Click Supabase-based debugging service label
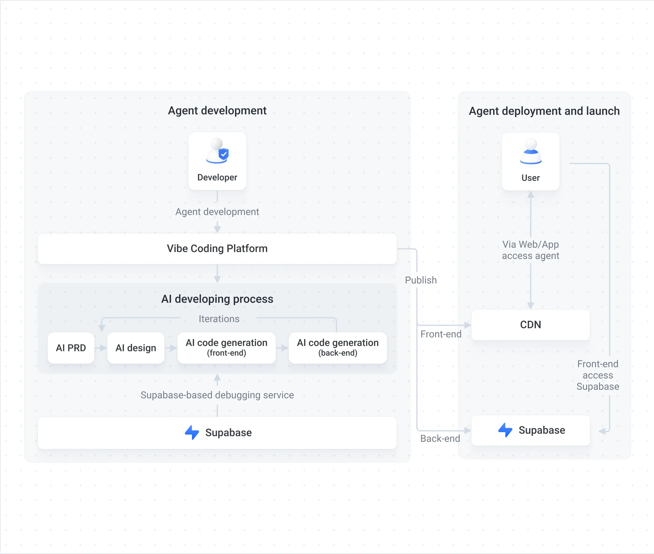The width and height of the screenshot is (654, 554). coord(217,395)
